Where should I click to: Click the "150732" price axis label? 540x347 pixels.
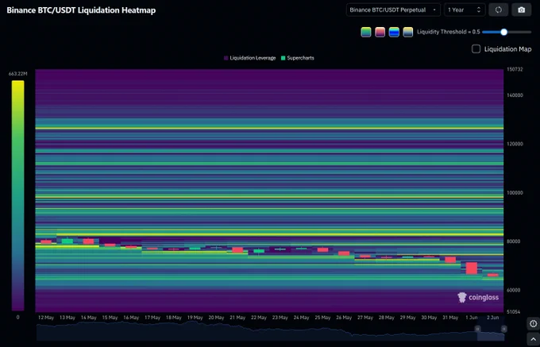point(515,69)
